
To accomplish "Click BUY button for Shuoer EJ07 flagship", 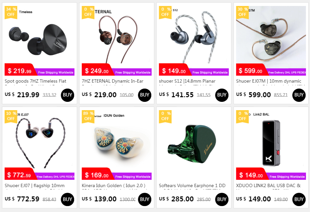I will (x=68, y=199).
